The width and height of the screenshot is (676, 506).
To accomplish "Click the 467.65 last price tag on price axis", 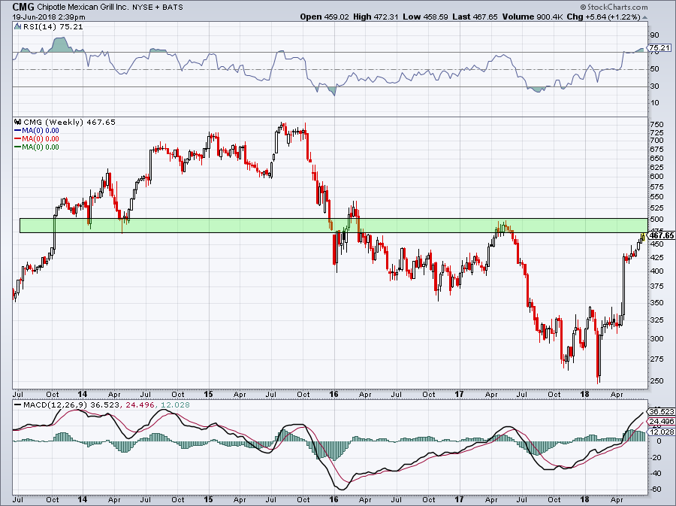I will [x=662, y=235].
